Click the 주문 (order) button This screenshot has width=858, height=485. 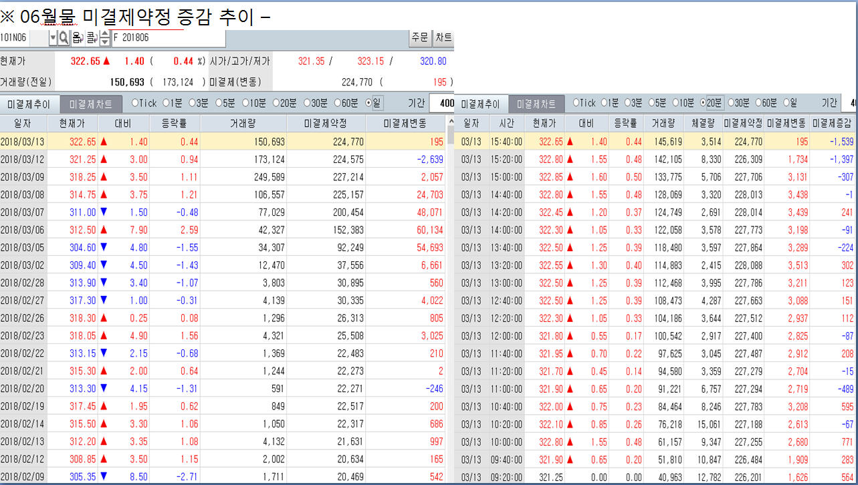419,37
